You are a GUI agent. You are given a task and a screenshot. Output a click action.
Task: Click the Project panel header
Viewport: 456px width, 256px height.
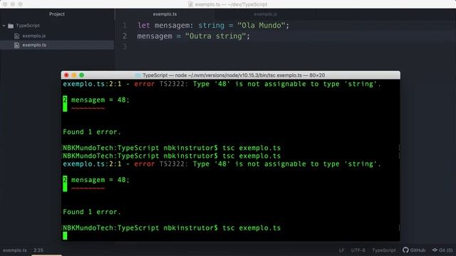[57, 14]
